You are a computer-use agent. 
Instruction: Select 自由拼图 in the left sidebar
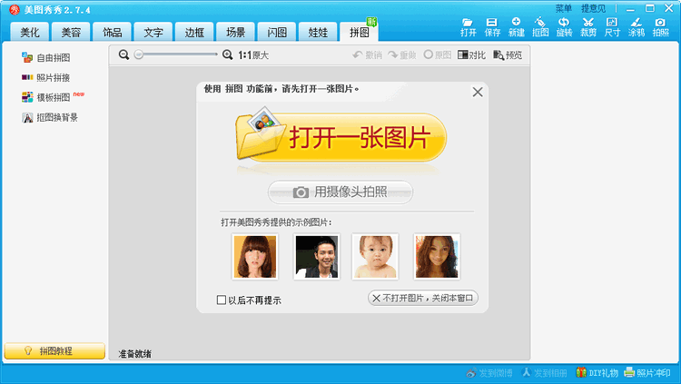51,57
